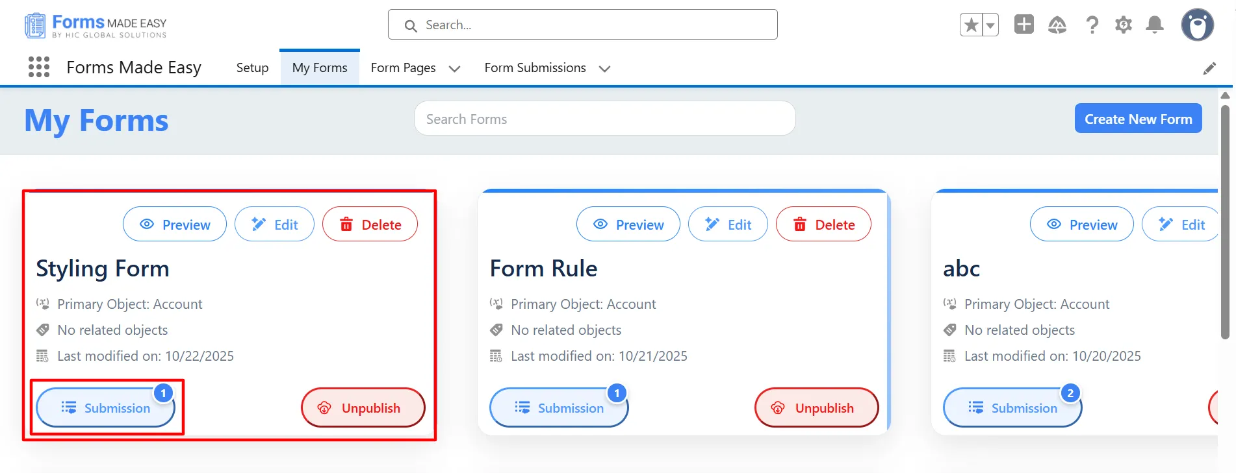Viewport: 1236px width, 473px height.
Task: Click the Create New Form button
Action: click(x=1138, y=119)
